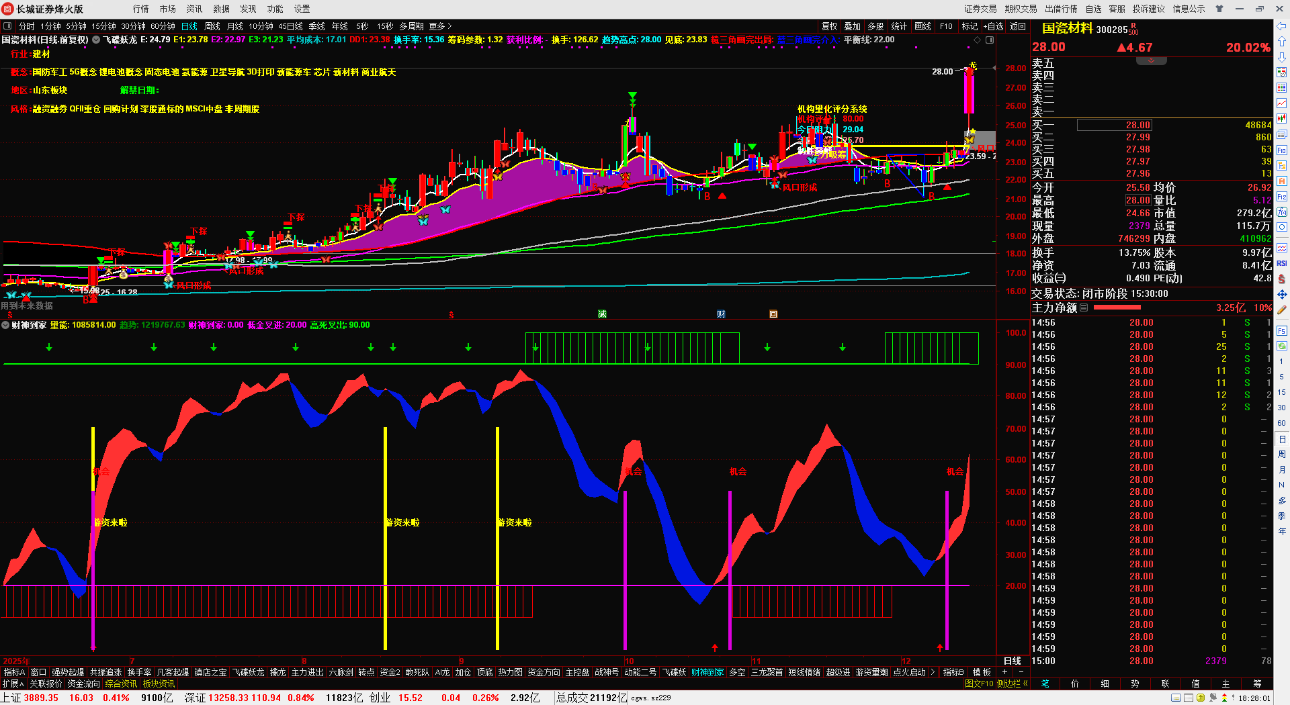Click the red S icon in right sidebar
Image resolution: width=1290 pixels, height=705 pixels.
(x=1281, y=279)
